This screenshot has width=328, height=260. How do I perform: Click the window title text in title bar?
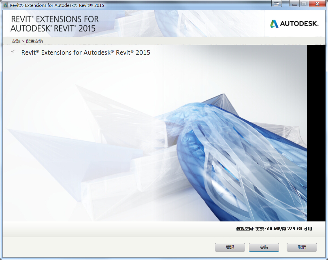(57, 5)
